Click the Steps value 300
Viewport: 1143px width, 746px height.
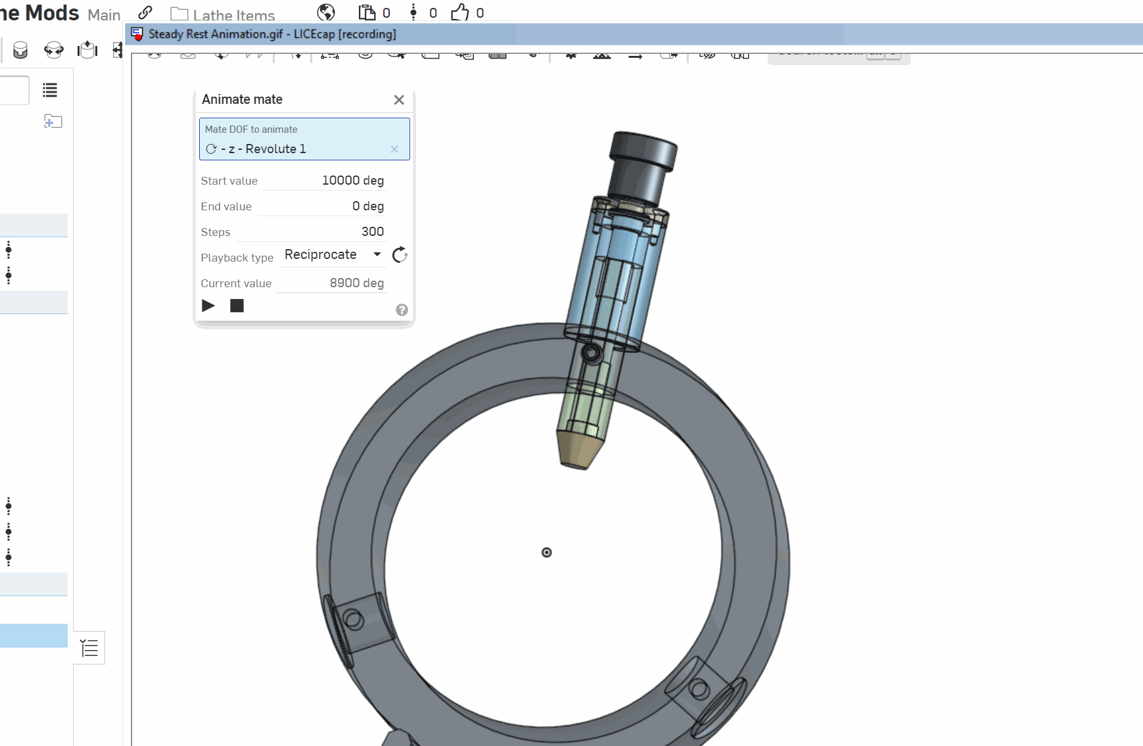pyautogui.click(x=373, y=231)
